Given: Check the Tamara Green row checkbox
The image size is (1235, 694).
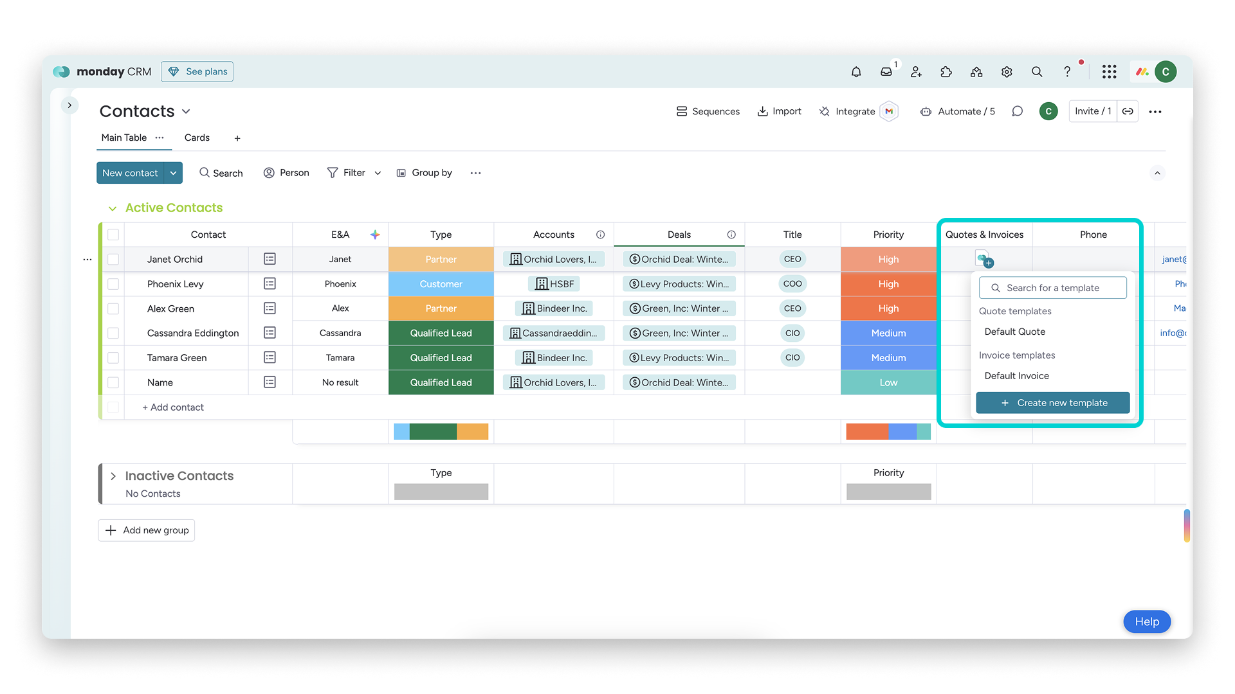Looking at the screenshot, I should pyautogui.click(x=113, y=357).
